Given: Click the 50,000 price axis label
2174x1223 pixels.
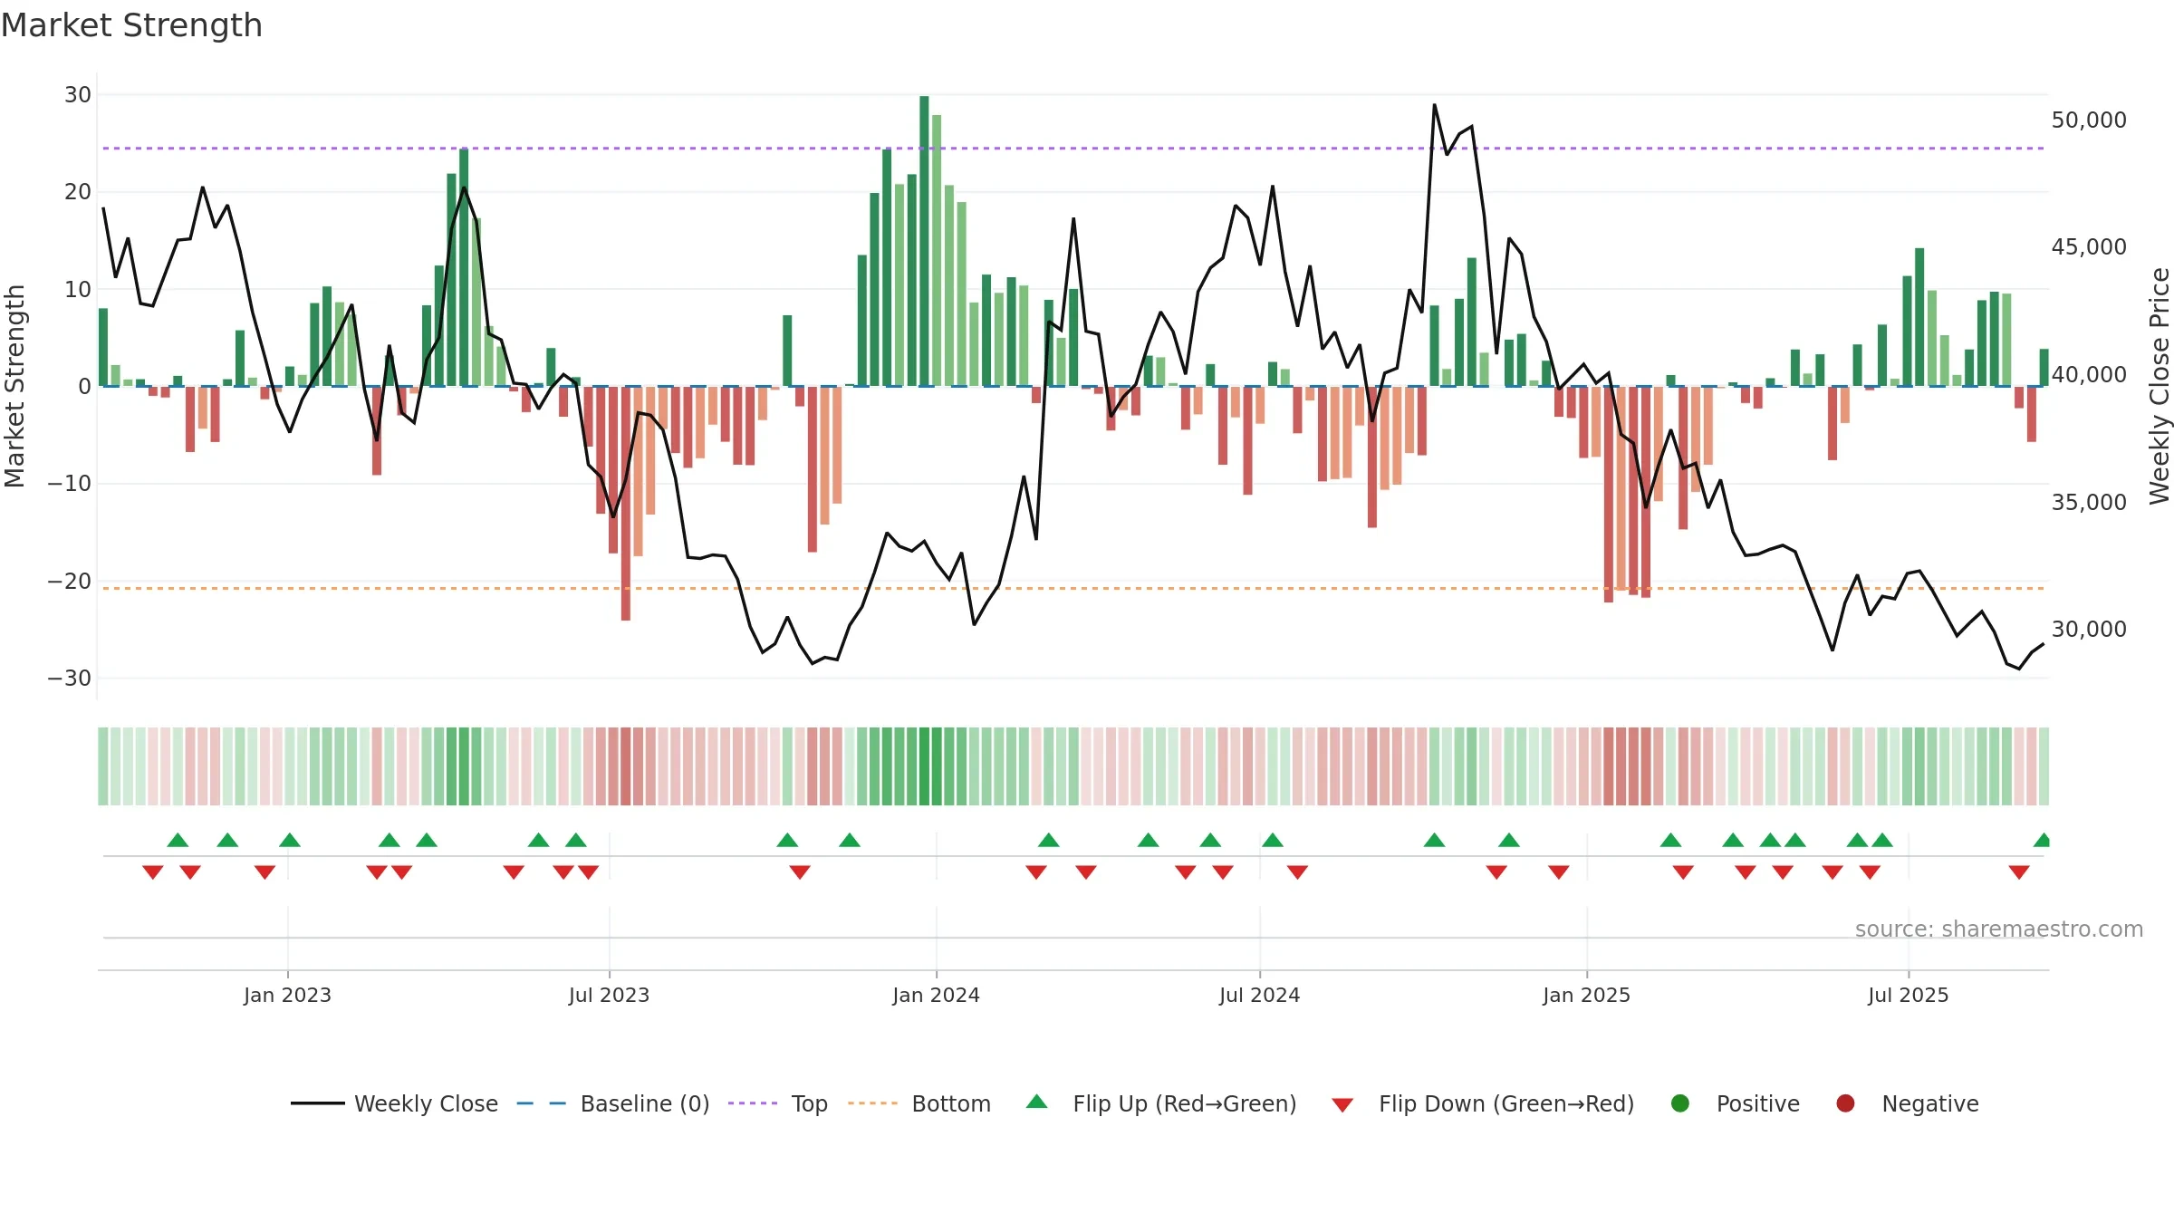Looking at the screenshot, I should coord(2089,120).
